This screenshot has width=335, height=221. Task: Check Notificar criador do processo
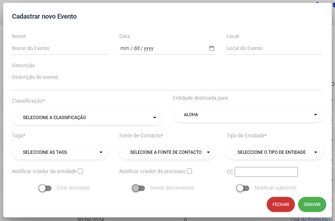click(x=189, y=171)
